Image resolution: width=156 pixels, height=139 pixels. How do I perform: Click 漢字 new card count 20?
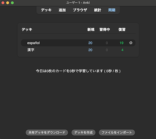tap(90, 50)
